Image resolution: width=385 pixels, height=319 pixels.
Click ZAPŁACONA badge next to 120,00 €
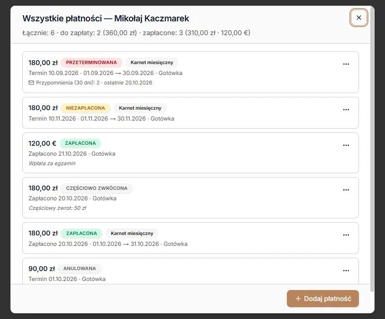80,143
